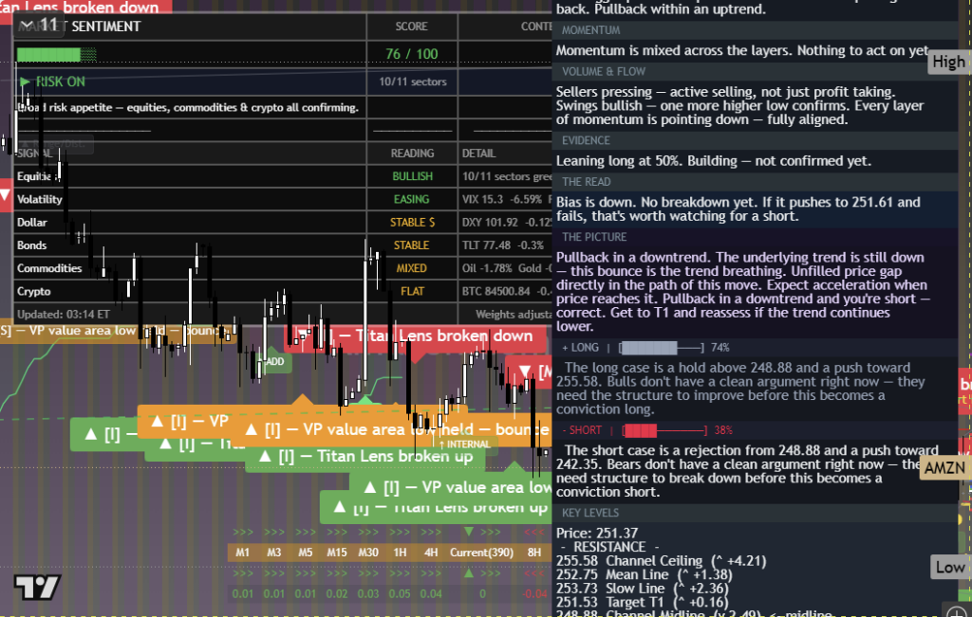Click the green market sentiment score bar
This screenshot has height=617, width=972.
(56, 54)
